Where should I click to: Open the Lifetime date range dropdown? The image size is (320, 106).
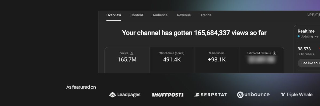314,14
